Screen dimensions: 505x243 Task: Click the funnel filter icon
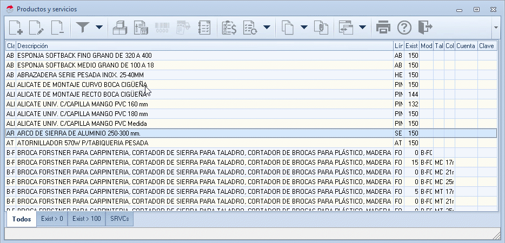pos(83,27)
